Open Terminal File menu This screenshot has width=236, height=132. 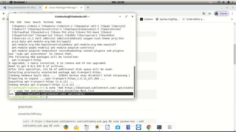click(x=12, y=22)
